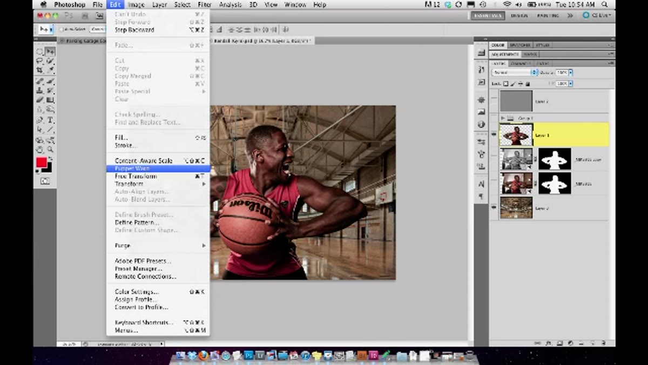Select the Hand tool
This screenshot has width=648, height=365.
click(x=40, y=150)
